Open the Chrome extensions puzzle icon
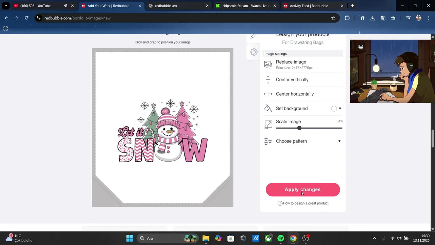 coord(347,18)
